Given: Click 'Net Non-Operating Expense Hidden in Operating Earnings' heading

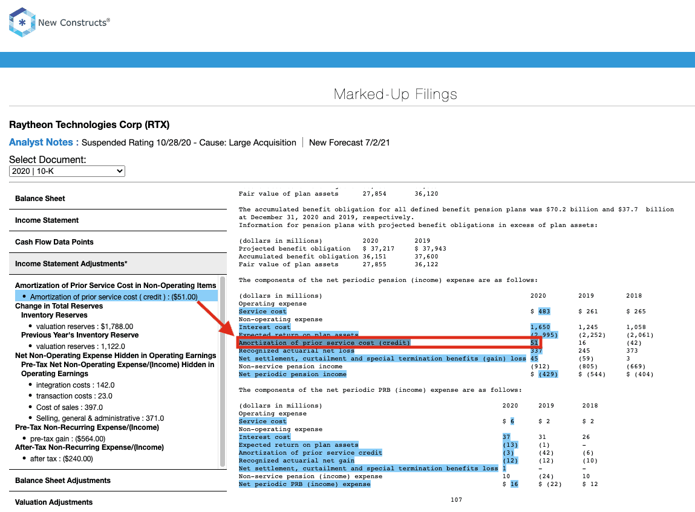Looking at the screenshot, I should [116, 356].
